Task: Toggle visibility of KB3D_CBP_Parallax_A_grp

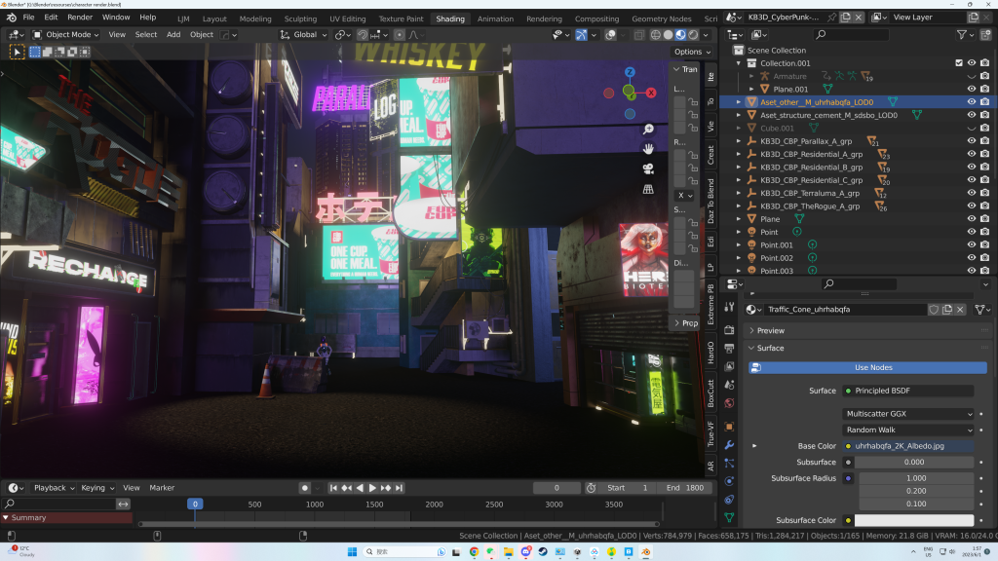Action: pyautogui.click(x=972, y=141)
